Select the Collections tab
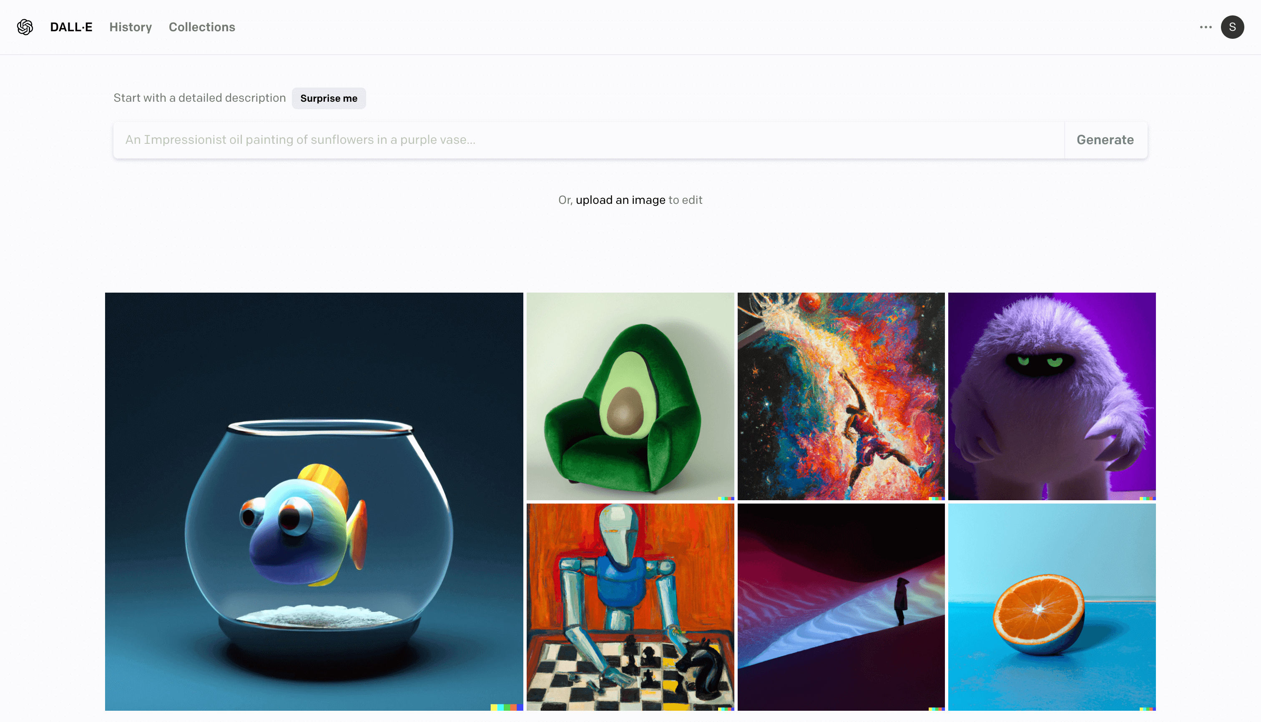This screenshot has height=722, width=1261. 201,27
